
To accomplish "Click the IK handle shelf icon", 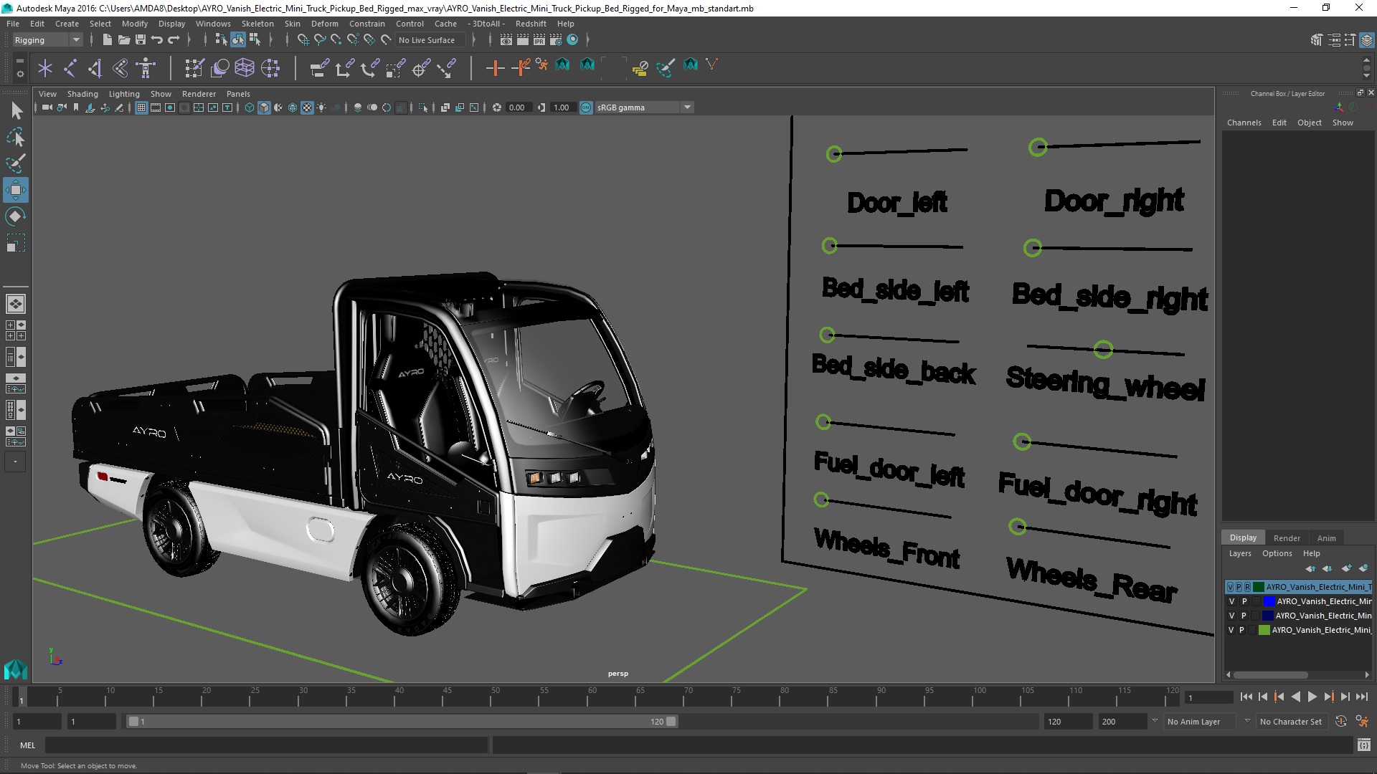I will tap(95, 68).
